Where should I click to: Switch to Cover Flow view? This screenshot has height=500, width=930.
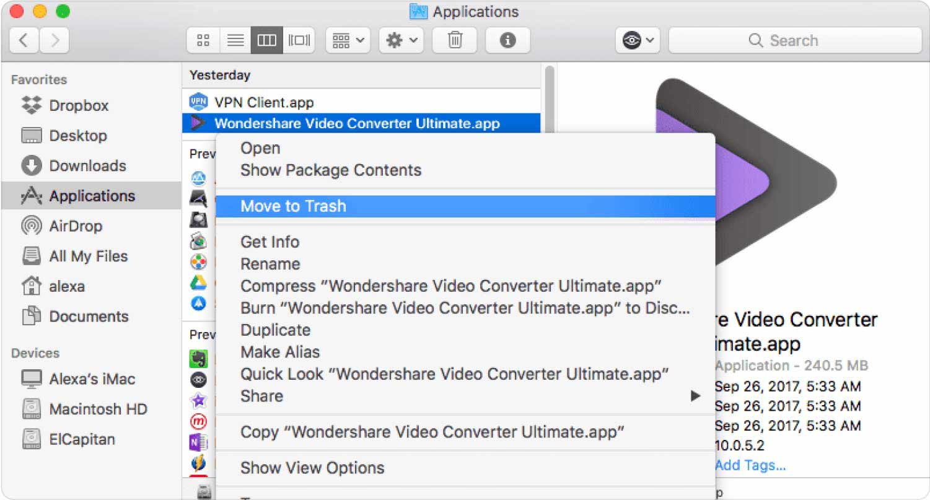299,41
